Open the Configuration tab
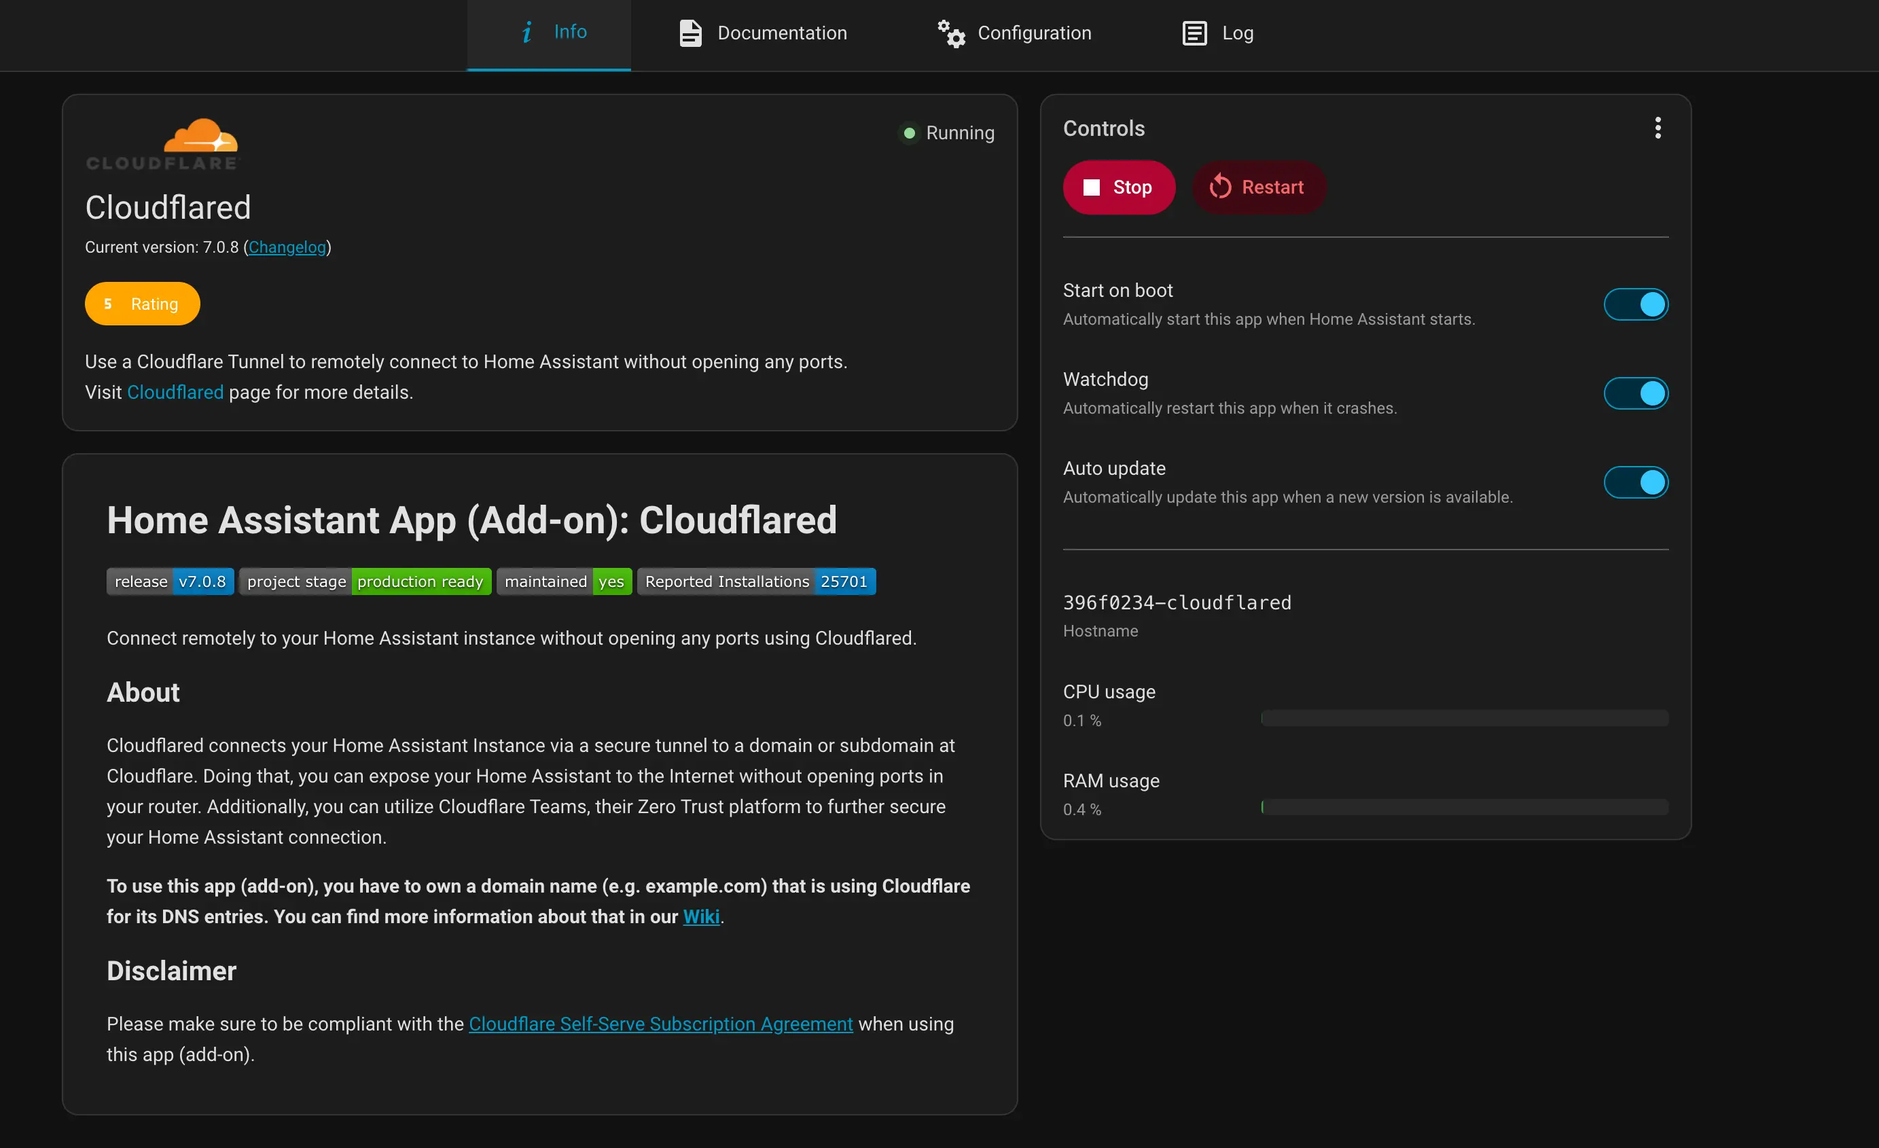The height and width of the screenshot is (1148, 1879). click(x=1014, y=33)
